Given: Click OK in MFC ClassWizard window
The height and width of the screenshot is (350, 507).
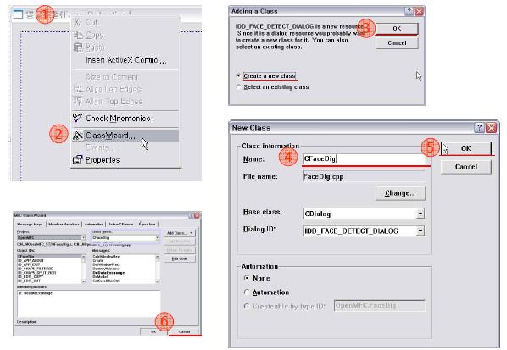Looking at the screenshot, I should [153, 331].
